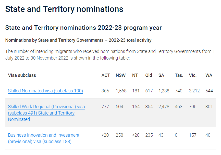Select the 1,238 cell in the SA column
The image size is (221, 155).
click(164, 91)
